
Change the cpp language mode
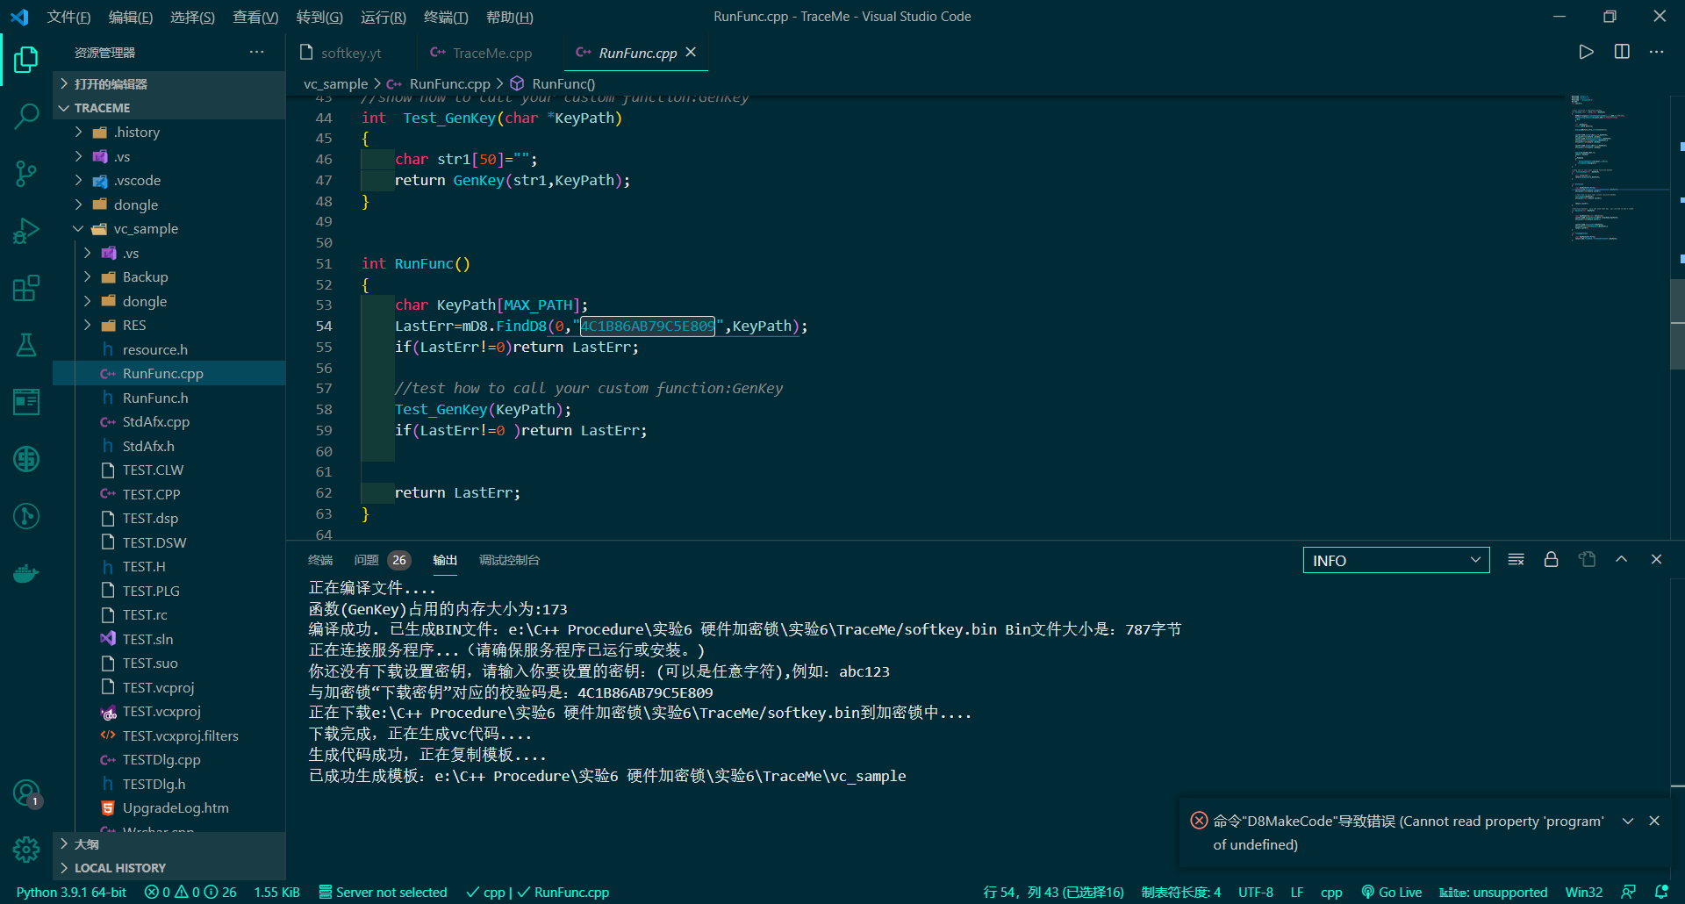1331,892
